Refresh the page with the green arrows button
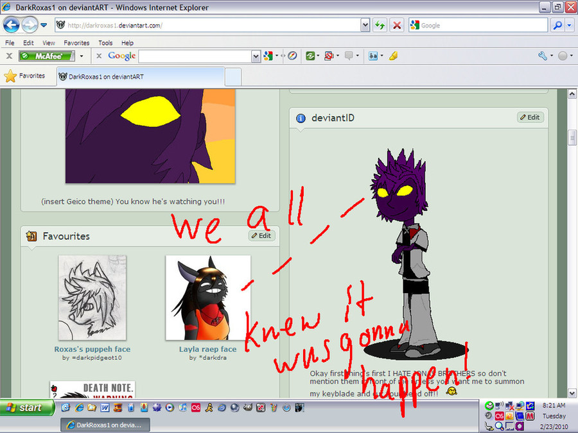Image resolution: width=578 pixels, height=433 pixels. (380, 25)
